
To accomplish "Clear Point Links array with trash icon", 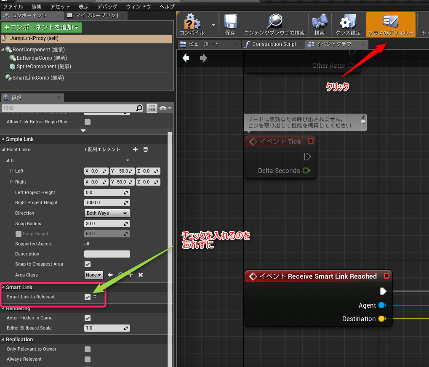I will [145, 149].
